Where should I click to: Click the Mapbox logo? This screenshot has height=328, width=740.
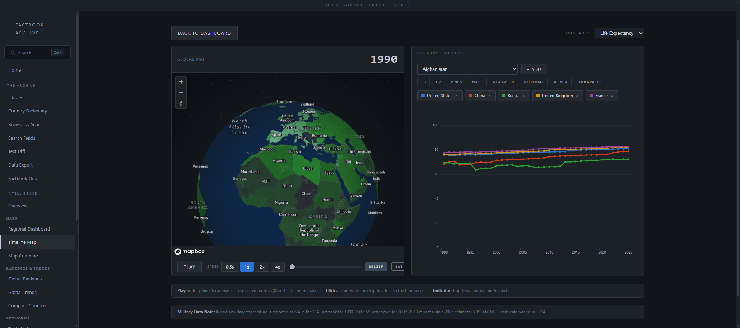pyautogui.click(x=189, y=251)
